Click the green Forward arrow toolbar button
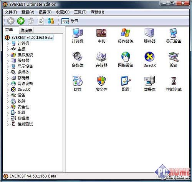This screenshot has width=192, height=182. pyautogui.click(x=21, y=21)
